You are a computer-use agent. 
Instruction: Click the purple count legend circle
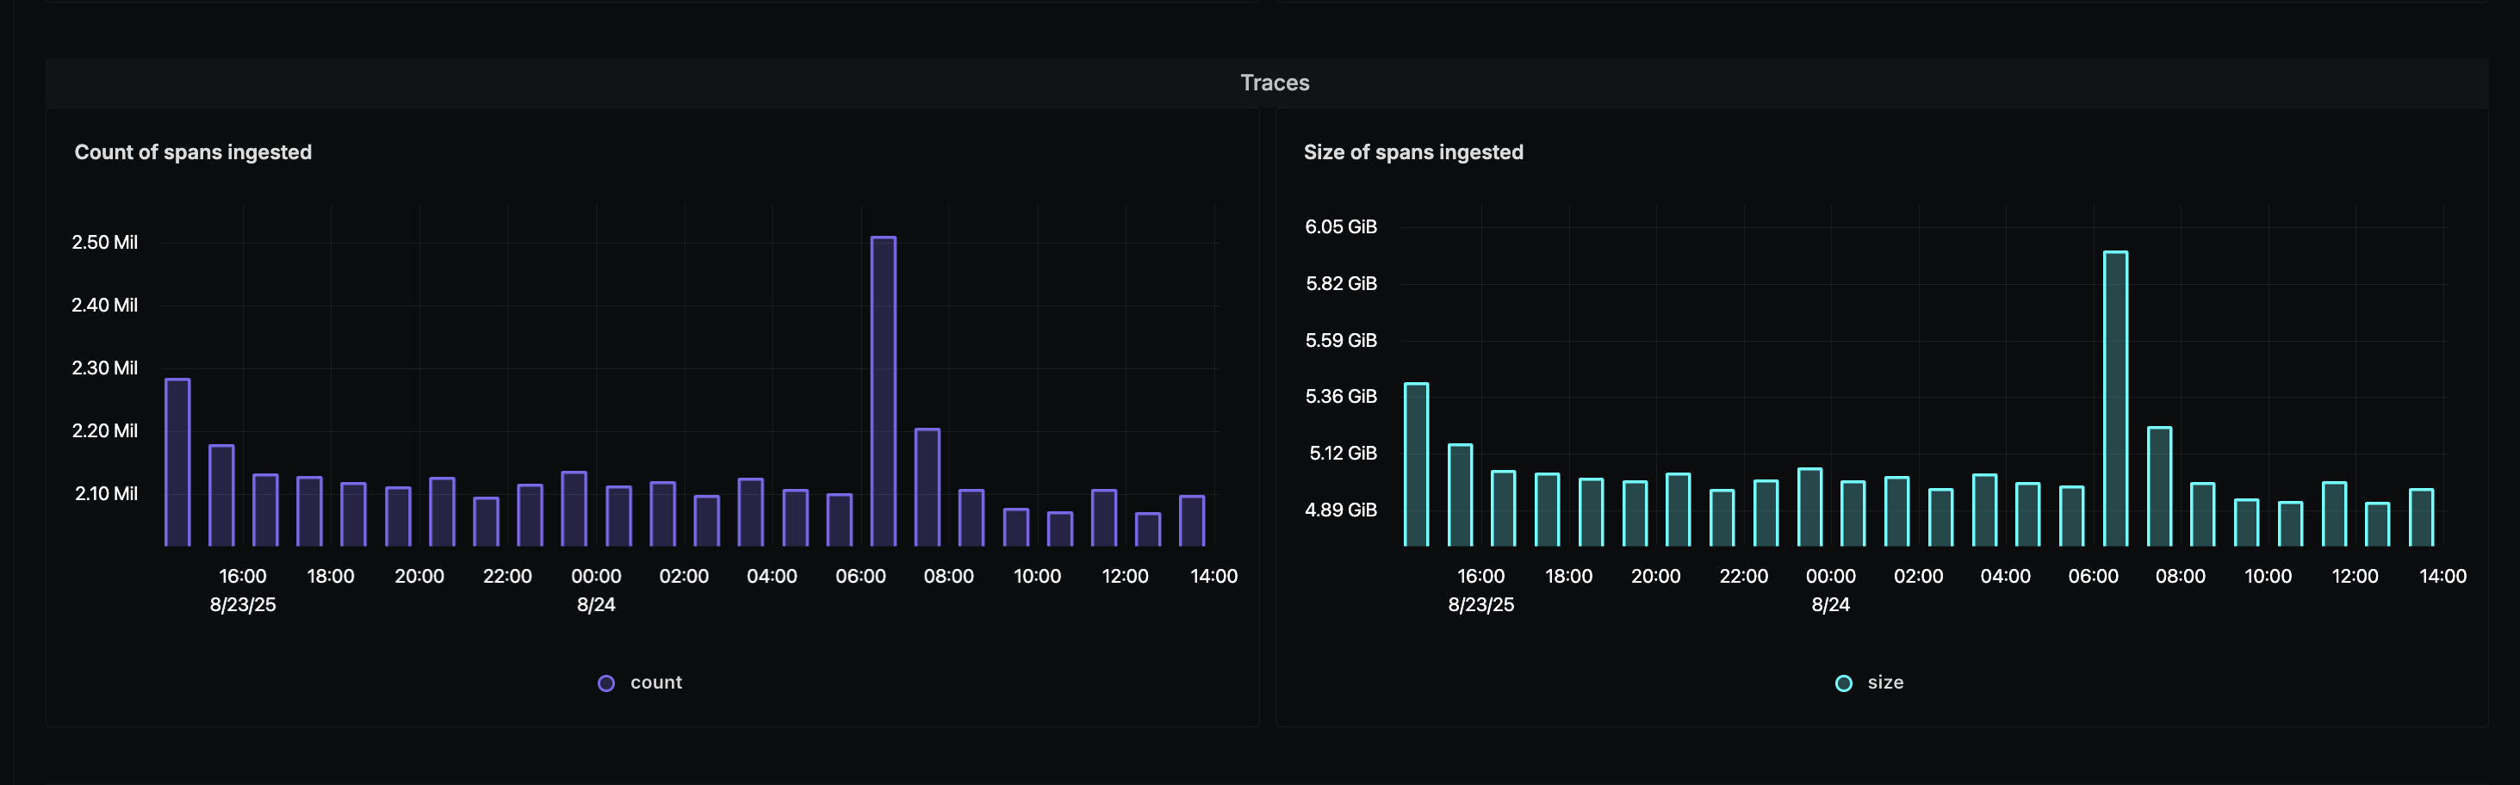pos(606,683)
